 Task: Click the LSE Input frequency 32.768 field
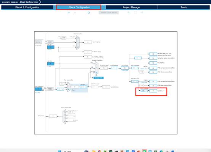pos(39,42)
